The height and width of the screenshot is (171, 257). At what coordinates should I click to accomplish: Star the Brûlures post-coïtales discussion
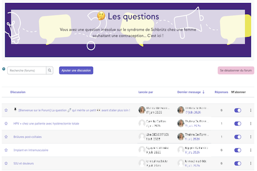[x=6, y=137]
